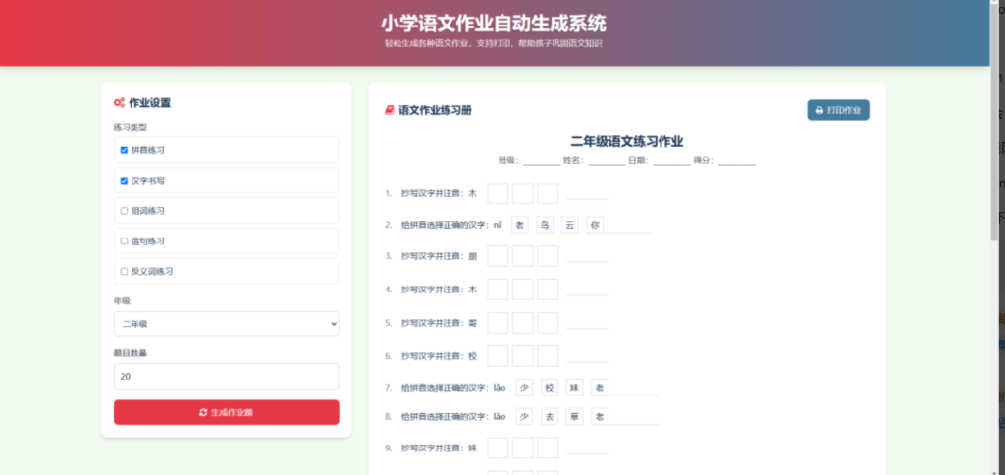Click the 得分 blank line
Image resolution: width=1005 pixels, height=475 pixels.
[736, 162]
